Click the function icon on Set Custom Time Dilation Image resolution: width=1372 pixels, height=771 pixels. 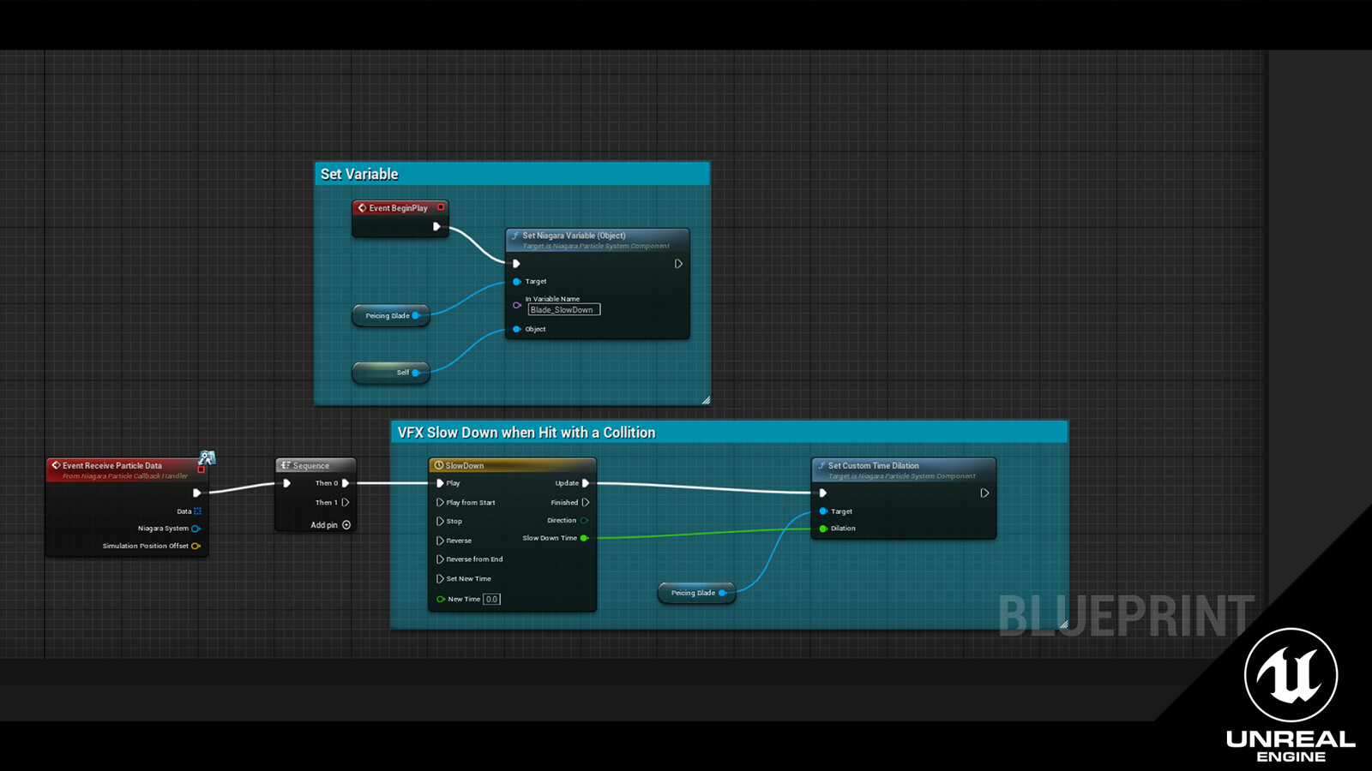click(820, 465)
